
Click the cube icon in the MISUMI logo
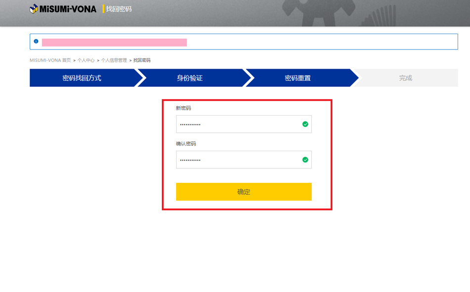34,9
